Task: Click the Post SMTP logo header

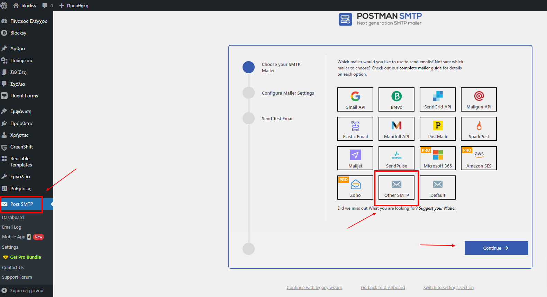Action: [380, 19]
